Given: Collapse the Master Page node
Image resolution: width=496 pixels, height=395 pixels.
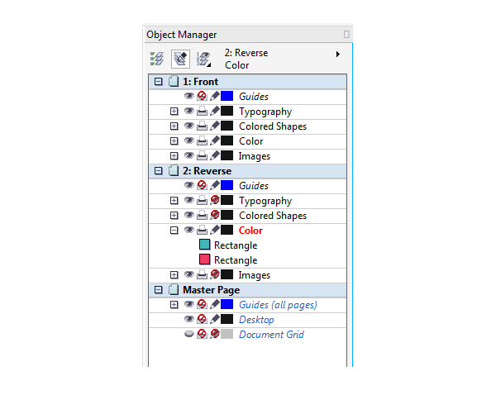Looking at the screenshot, I should pyautogui.click(x=158, y=290).
